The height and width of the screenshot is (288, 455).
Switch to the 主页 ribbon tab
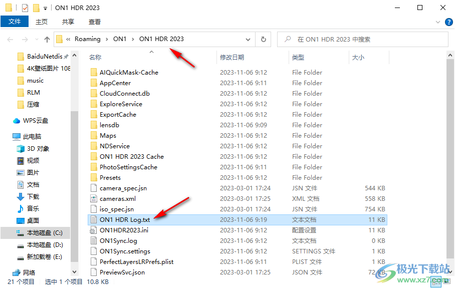click(x=42, y=22)
